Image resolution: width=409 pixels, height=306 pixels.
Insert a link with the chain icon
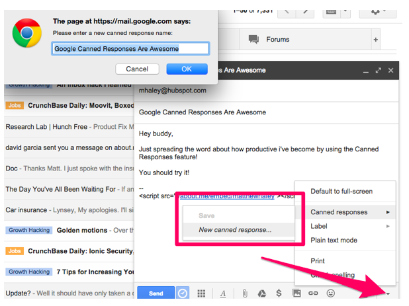point(313,293)
